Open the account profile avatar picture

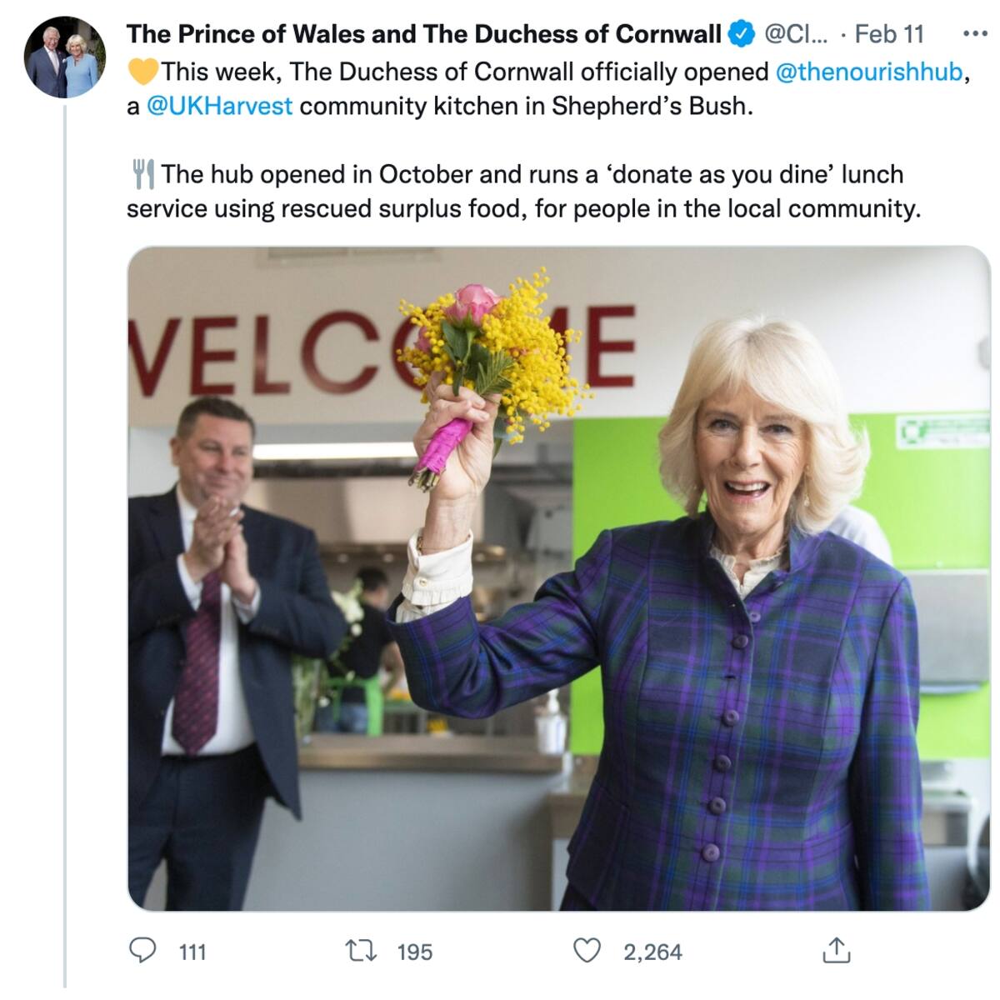[x=65, y=57]
